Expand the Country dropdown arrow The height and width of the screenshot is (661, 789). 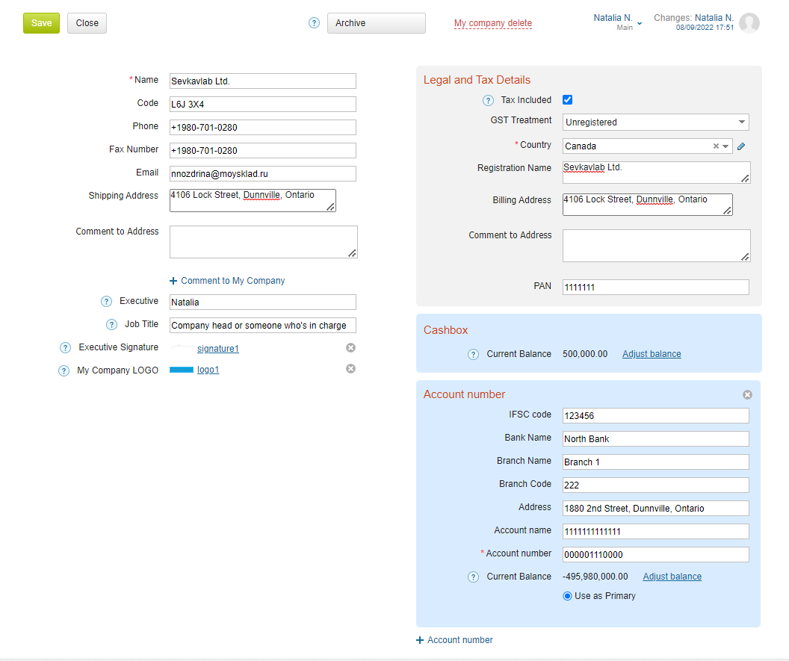click(x=725, y=146)
